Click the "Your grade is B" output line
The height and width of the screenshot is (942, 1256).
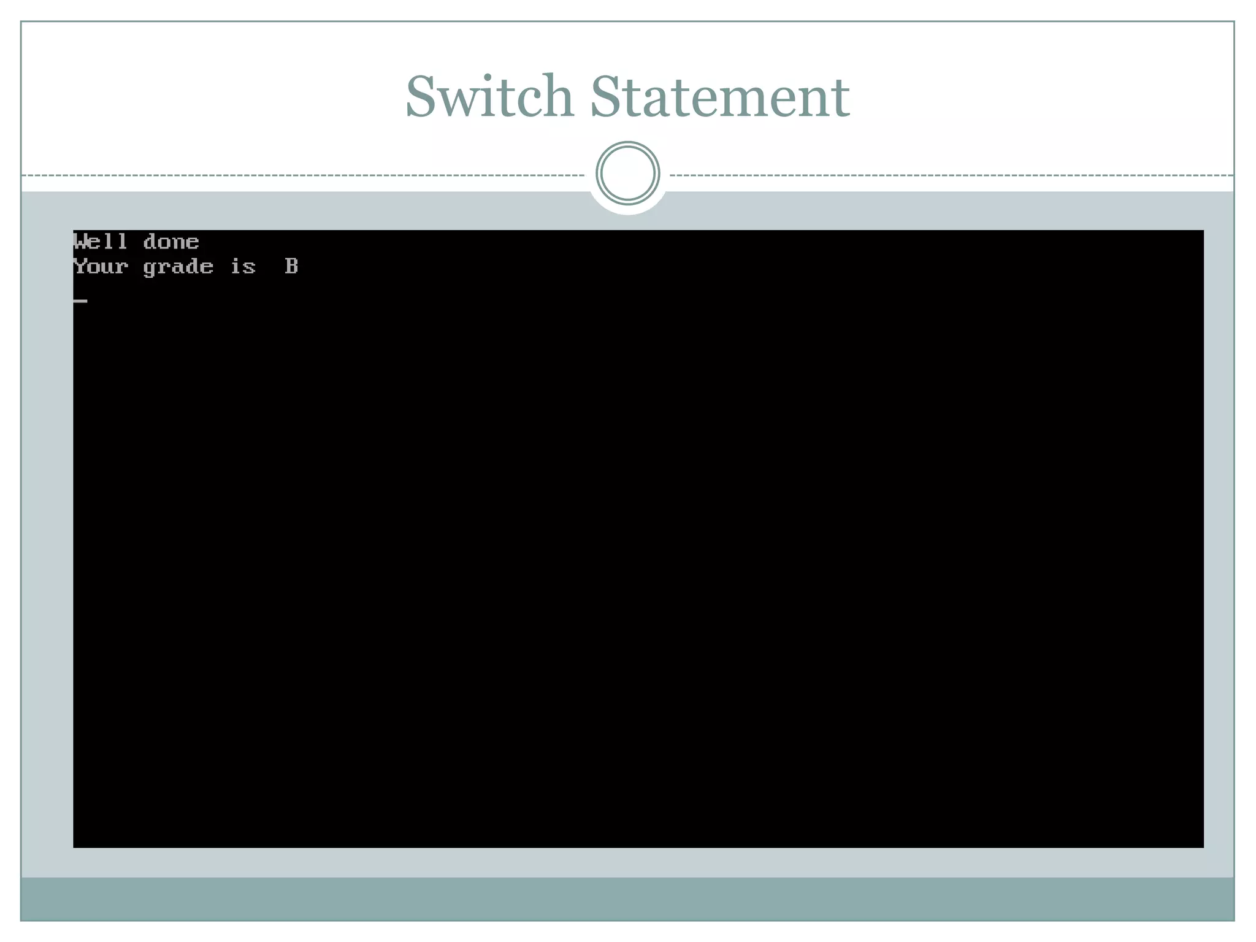186,267
